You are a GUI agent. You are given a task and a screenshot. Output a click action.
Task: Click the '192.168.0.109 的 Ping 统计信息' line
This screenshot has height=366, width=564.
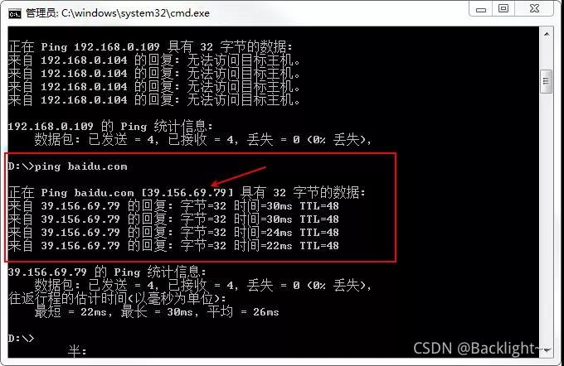(x=110, y=126)
